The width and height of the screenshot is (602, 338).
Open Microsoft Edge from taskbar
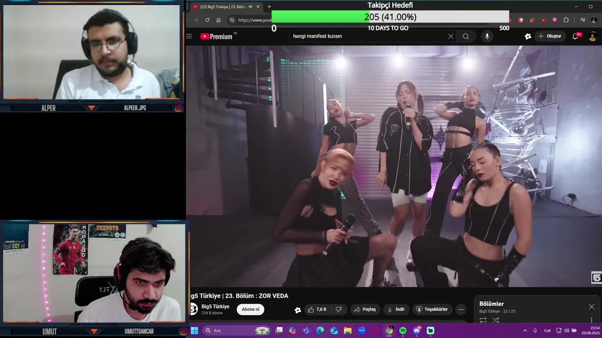(x=320, y=330)
